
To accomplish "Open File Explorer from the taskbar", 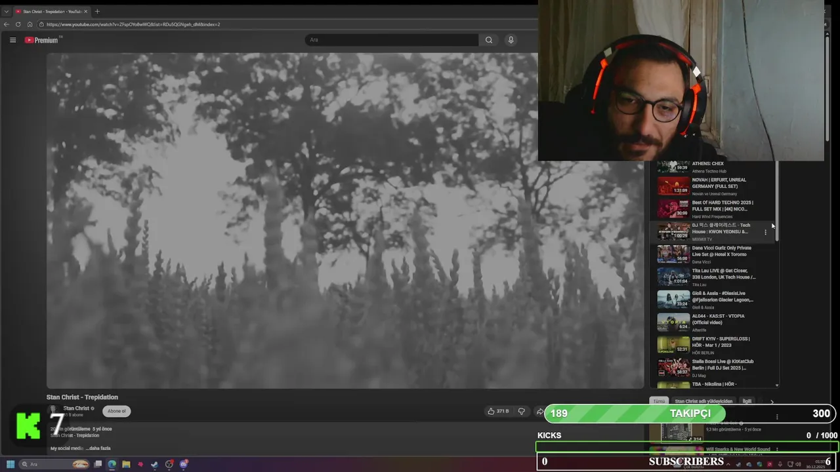I will point(126,464).
